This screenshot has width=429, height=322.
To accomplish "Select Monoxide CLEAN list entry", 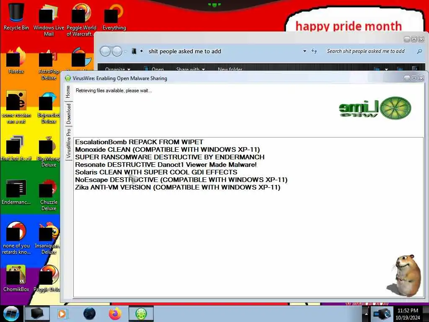I will (168, 150).
